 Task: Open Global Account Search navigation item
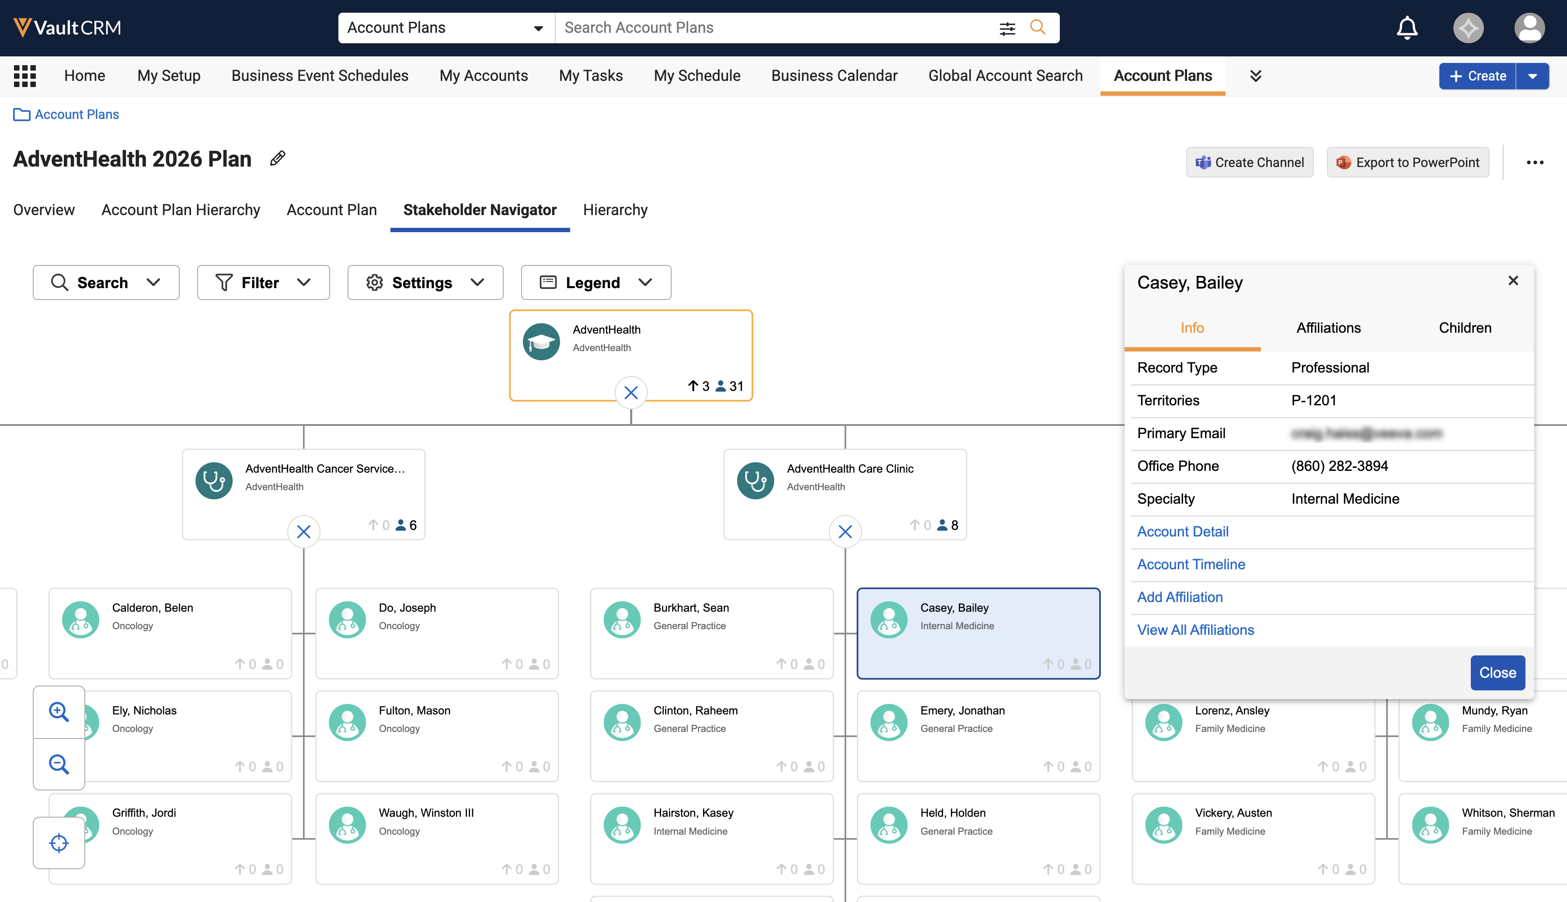1005,76
